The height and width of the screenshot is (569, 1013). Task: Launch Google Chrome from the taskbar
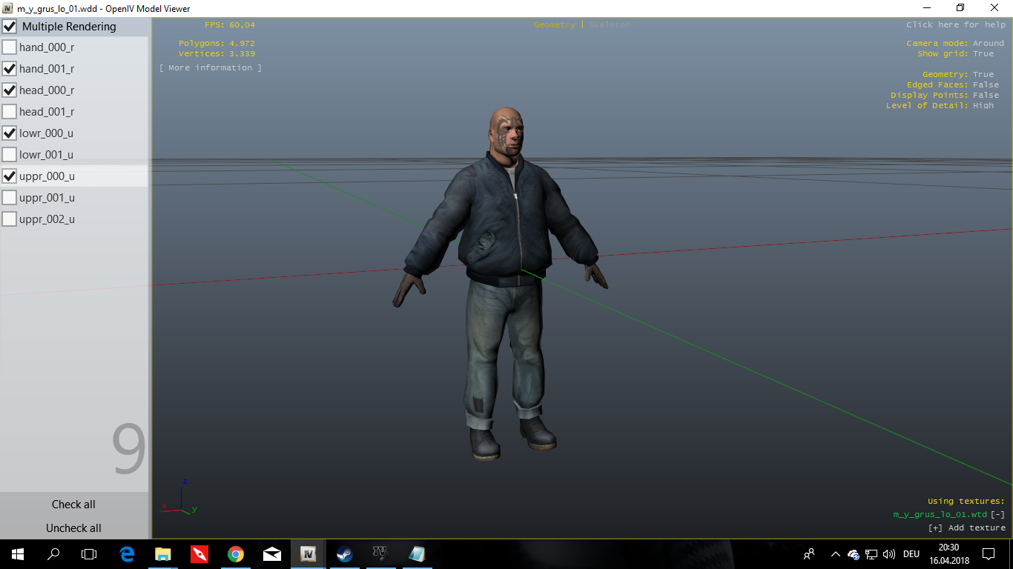click(236, 553)
